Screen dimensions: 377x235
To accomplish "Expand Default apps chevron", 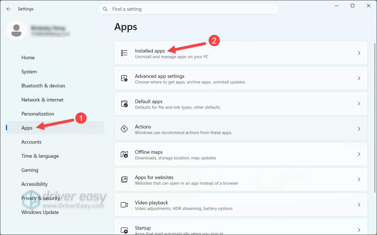I will point(359,104).
